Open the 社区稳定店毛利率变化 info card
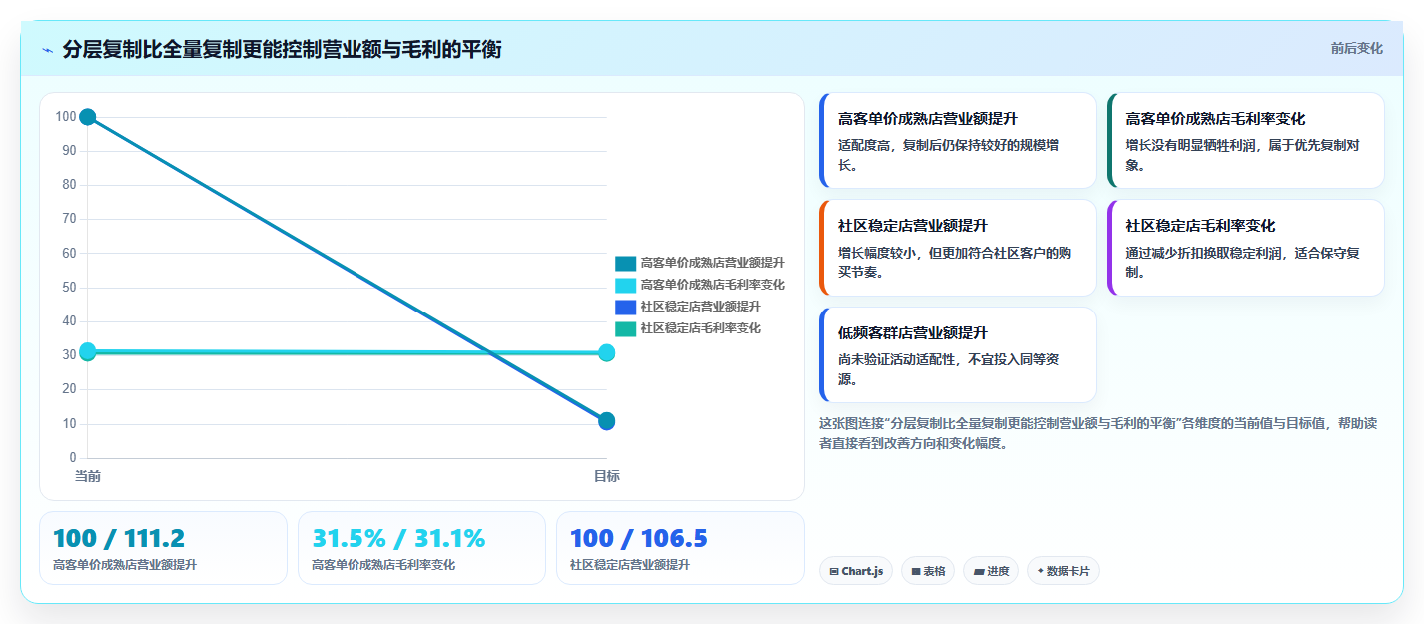Screen dimensions: 1424x624 click(x=1246, y=248)
